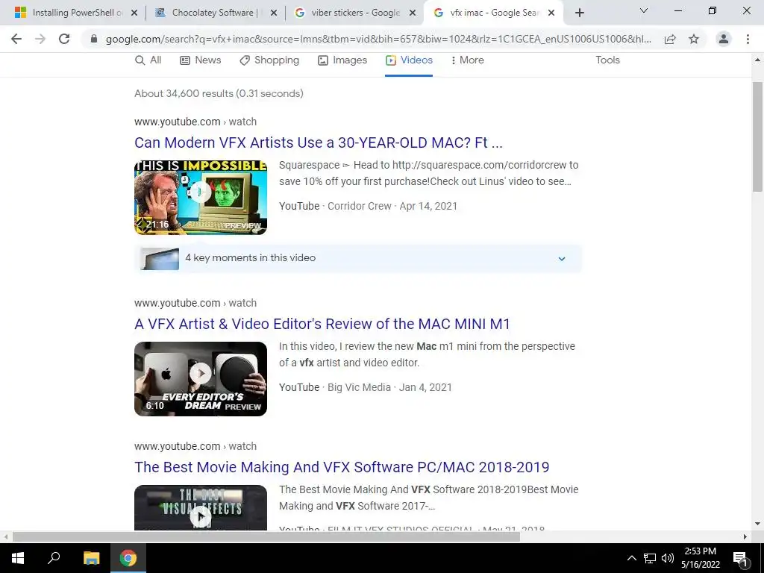This screenshot has height=573, width=764.
Task: Show hidden system tray icons
Action: [631, 558]
